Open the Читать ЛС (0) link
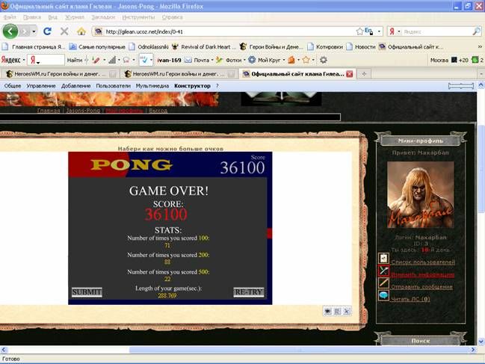 410,299
